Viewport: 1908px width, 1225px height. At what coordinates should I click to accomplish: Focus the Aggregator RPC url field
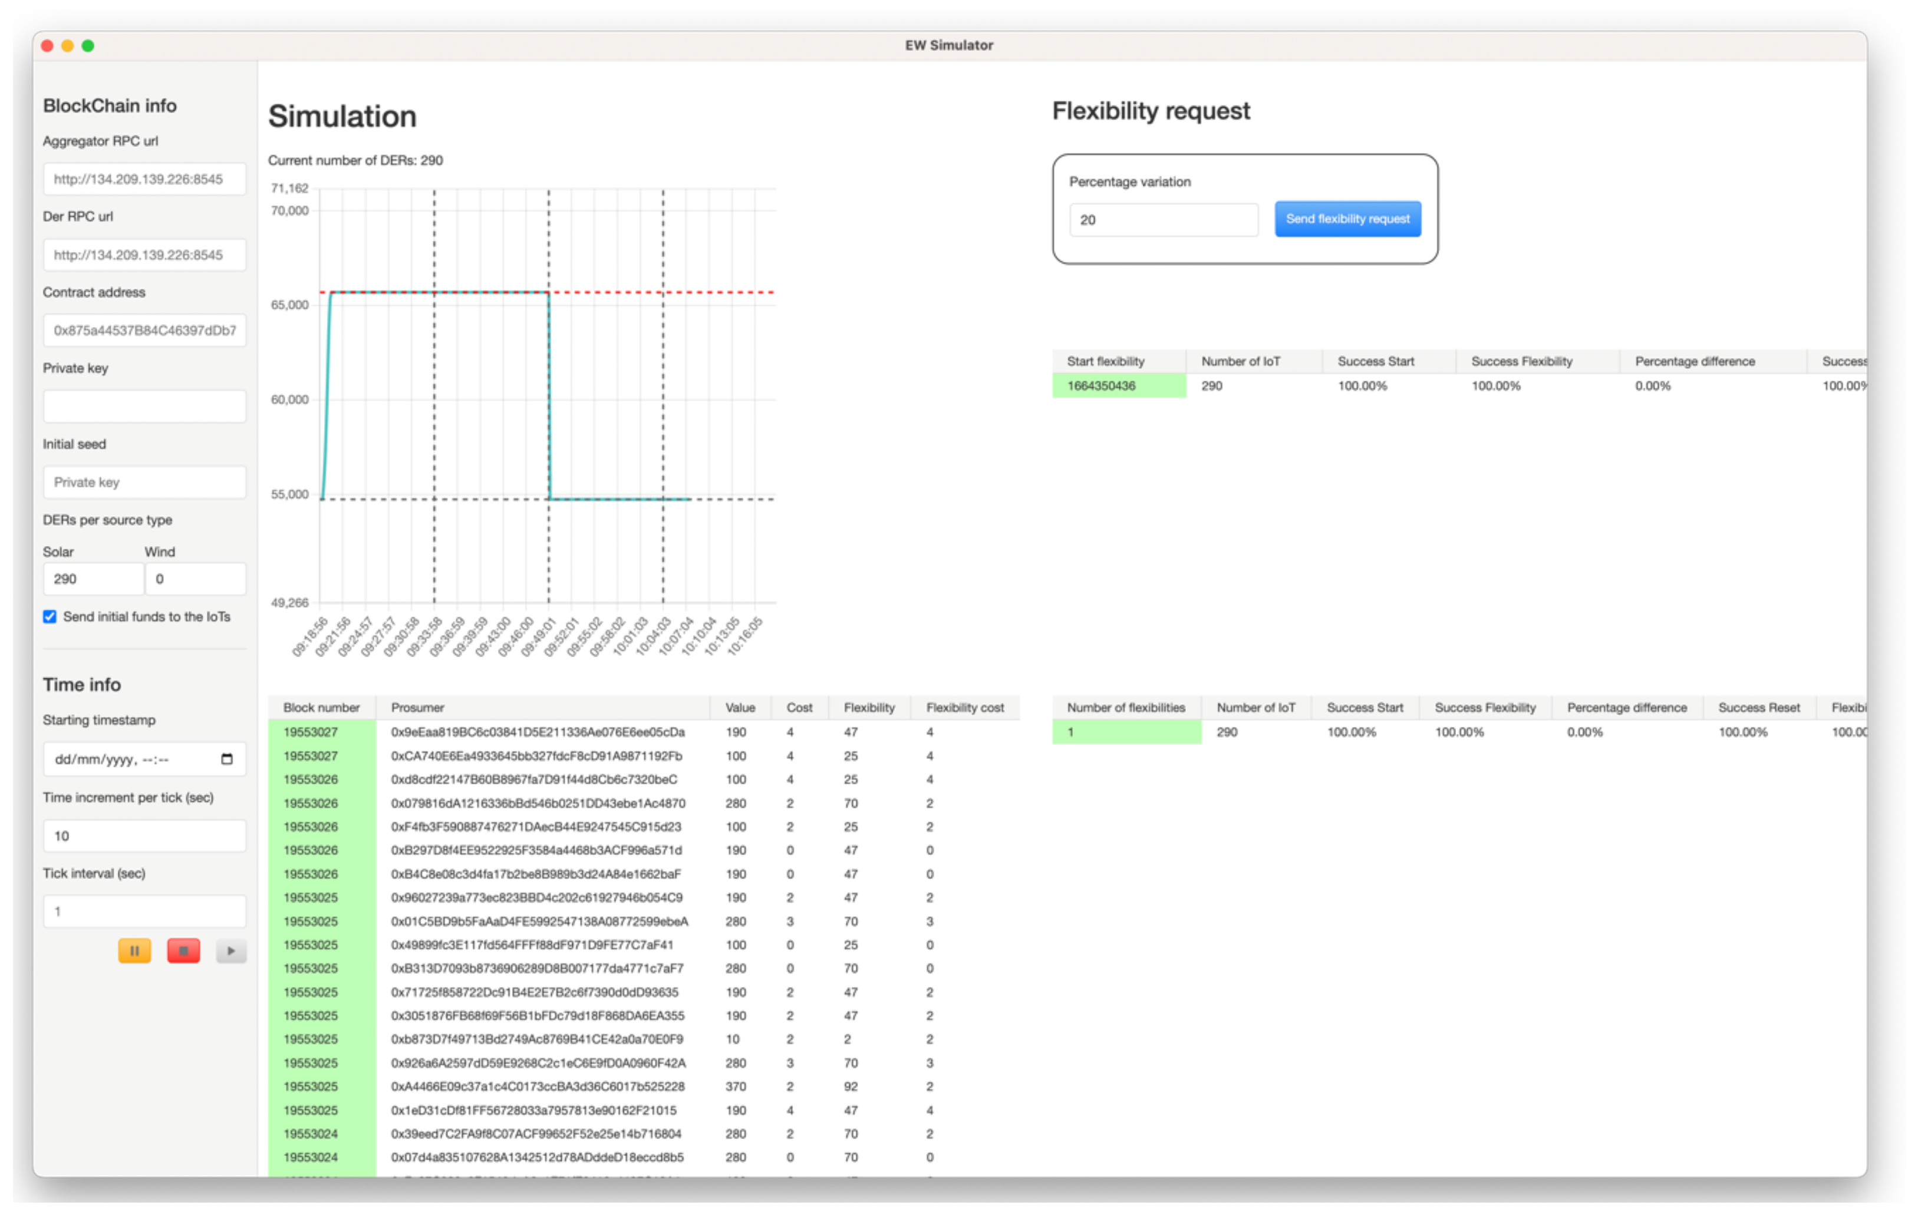pos(144,179)
